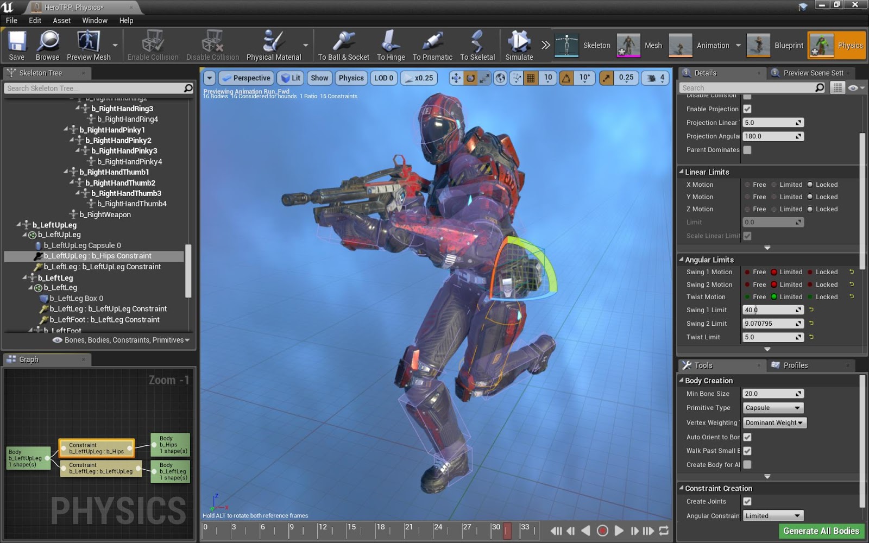Toggle Parent Dominates checkbox

pos(747,150)
